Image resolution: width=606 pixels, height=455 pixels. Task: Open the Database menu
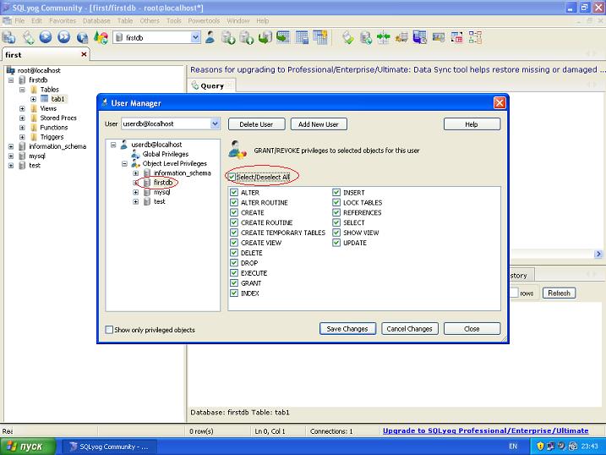96,21
